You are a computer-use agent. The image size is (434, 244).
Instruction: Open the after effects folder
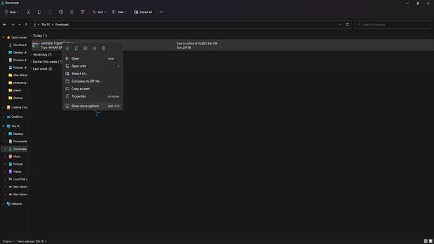pos(18,75)
